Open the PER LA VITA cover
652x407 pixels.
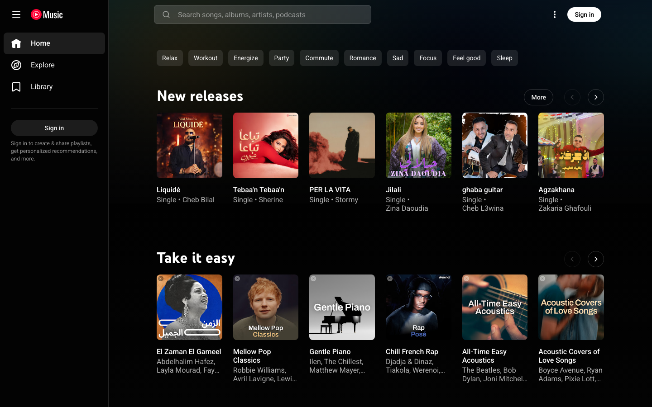(x=342, y=145)
